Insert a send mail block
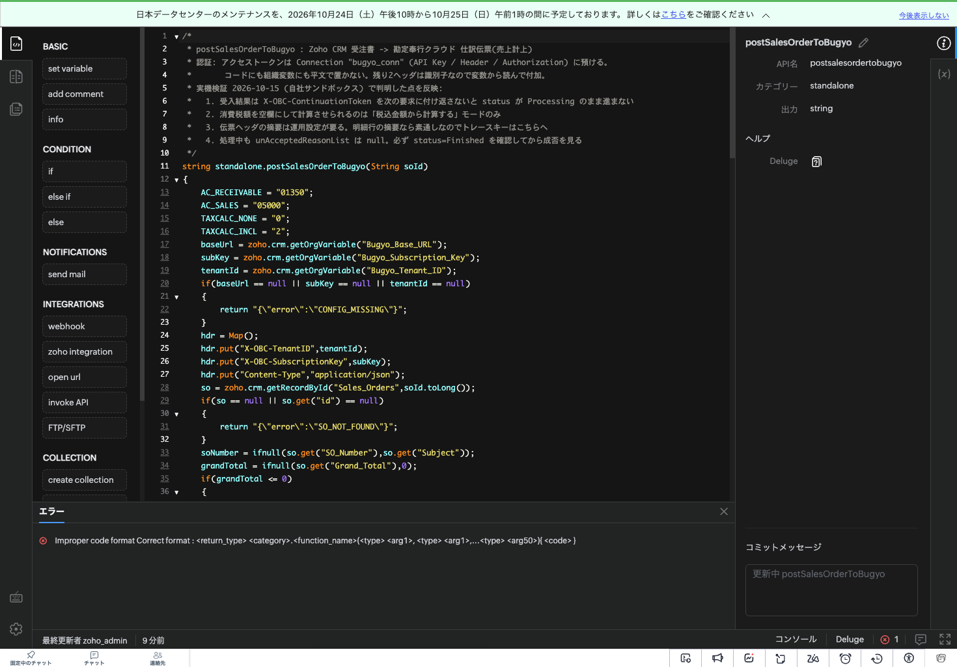The height and width of the screenshot is (667, 957). [85, 274]
